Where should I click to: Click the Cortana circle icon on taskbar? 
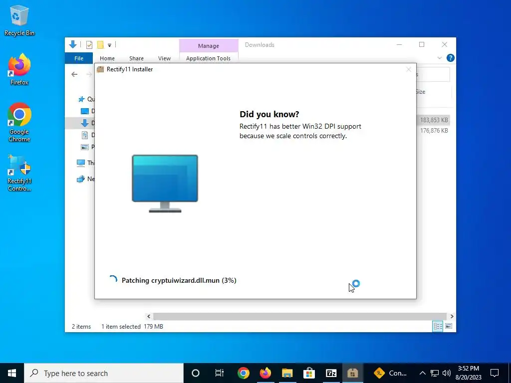pos(196,373)
